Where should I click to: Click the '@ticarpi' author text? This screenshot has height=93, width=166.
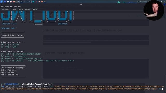pyautogui.click(x=63, y=24)
